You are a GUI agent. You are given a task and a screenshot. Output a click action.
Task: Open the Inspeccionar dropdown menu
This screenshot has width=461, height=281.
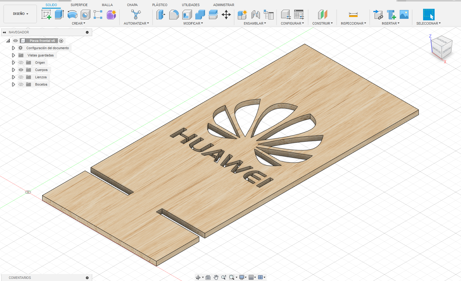pyautogui.click(x=353, y=23)
